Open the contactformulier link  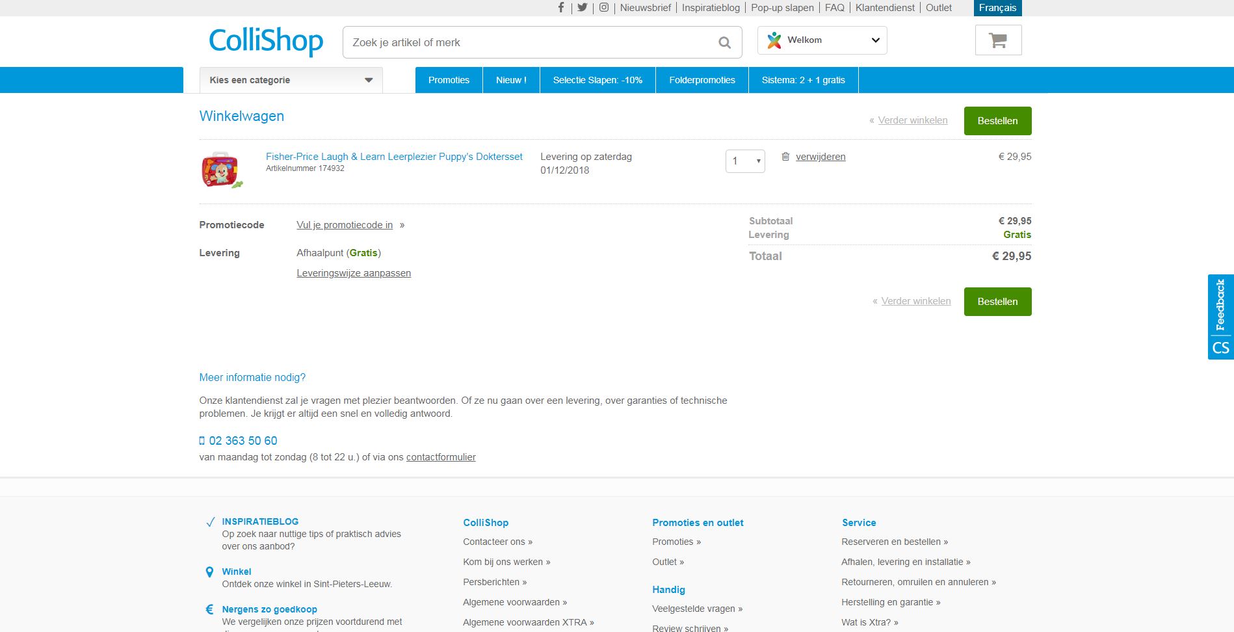click(x=441, y=457)
